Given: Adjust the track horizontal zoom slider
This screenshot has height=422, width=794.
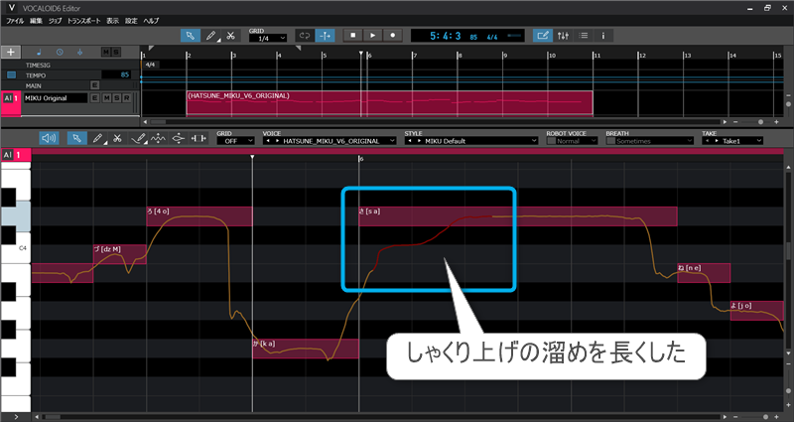Looking at the screenshot, I should point(760,122).
